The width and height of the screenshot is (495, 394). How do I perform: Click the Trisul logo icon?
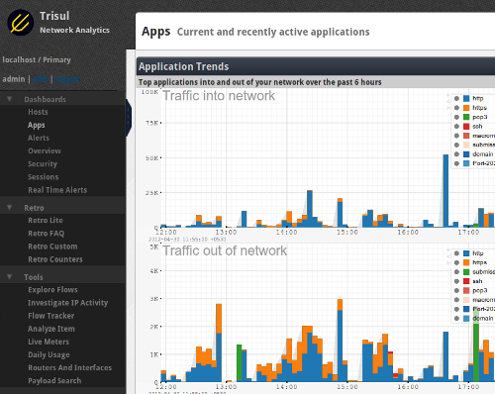pos(21,23)
